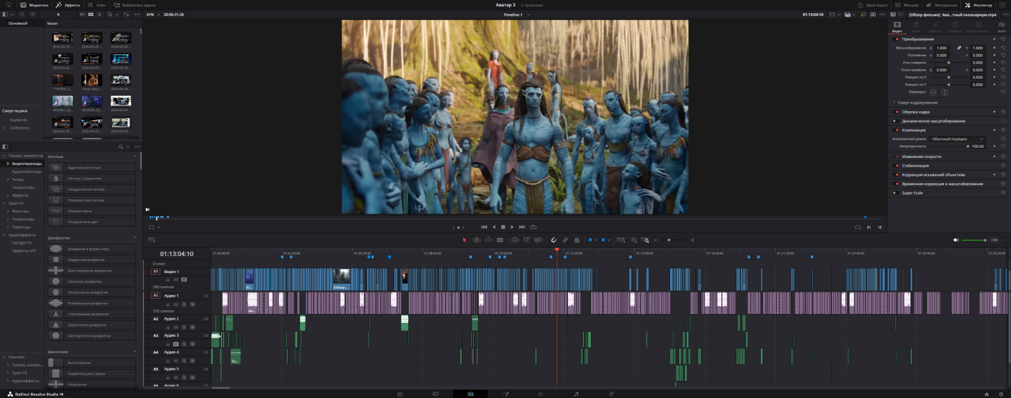Play the timeline forward
This screenshot has width=1011, height=398.
click(x=512, y=227)
